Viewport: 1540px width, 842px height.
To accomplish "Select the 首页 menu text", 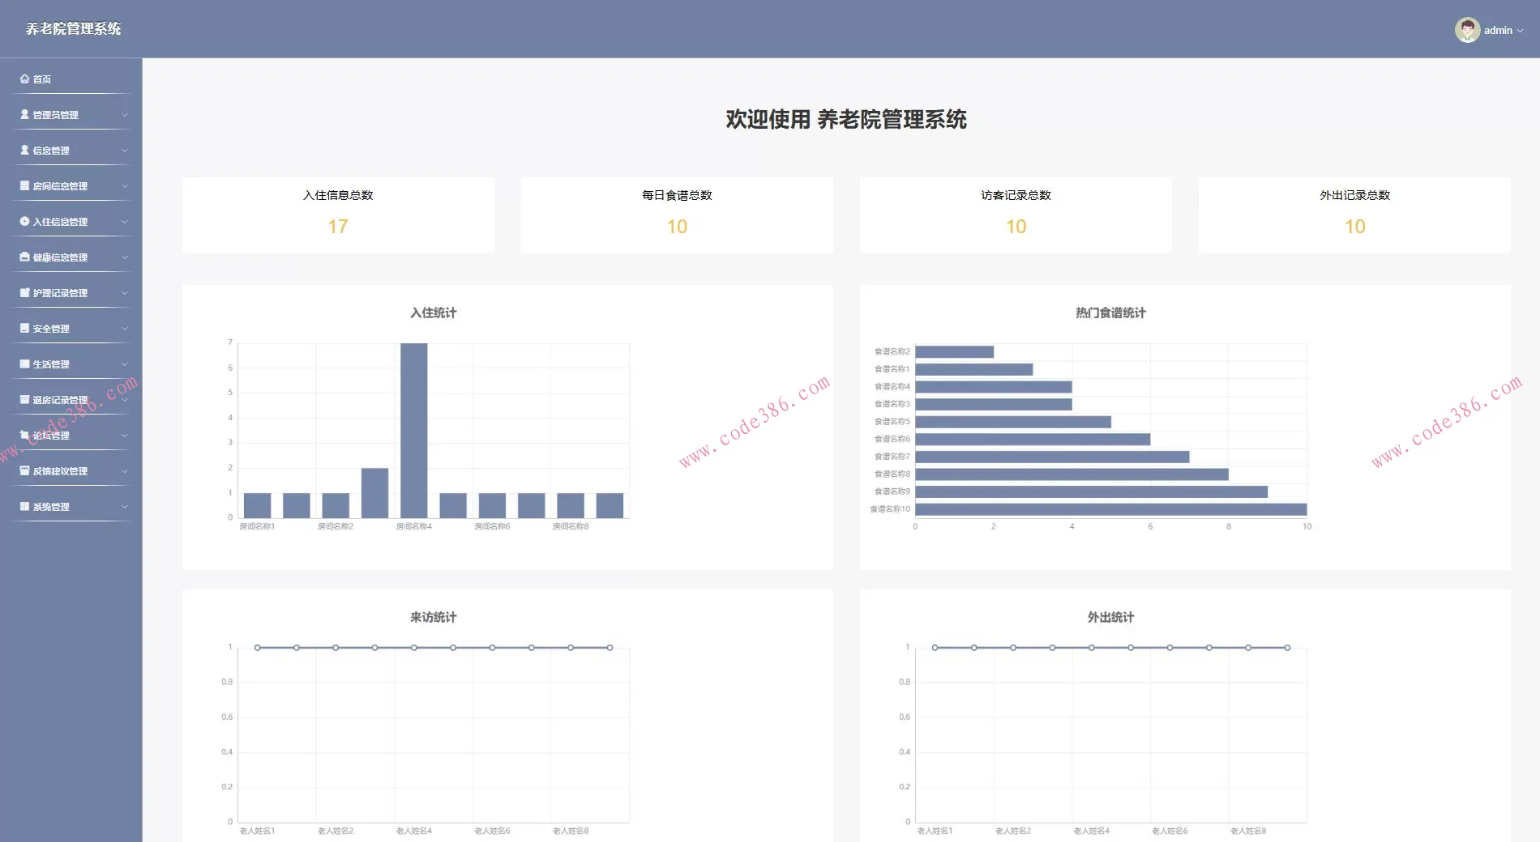I will 42,79.
